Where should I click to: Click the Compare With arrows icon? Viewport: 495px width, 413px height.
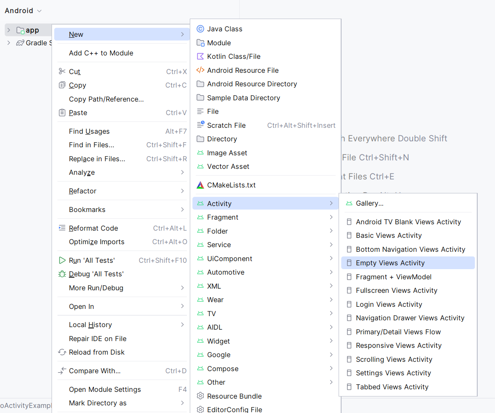coord(62,371)
